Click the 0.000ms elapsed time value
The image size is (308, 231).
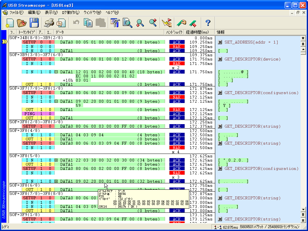click(204, 38)
